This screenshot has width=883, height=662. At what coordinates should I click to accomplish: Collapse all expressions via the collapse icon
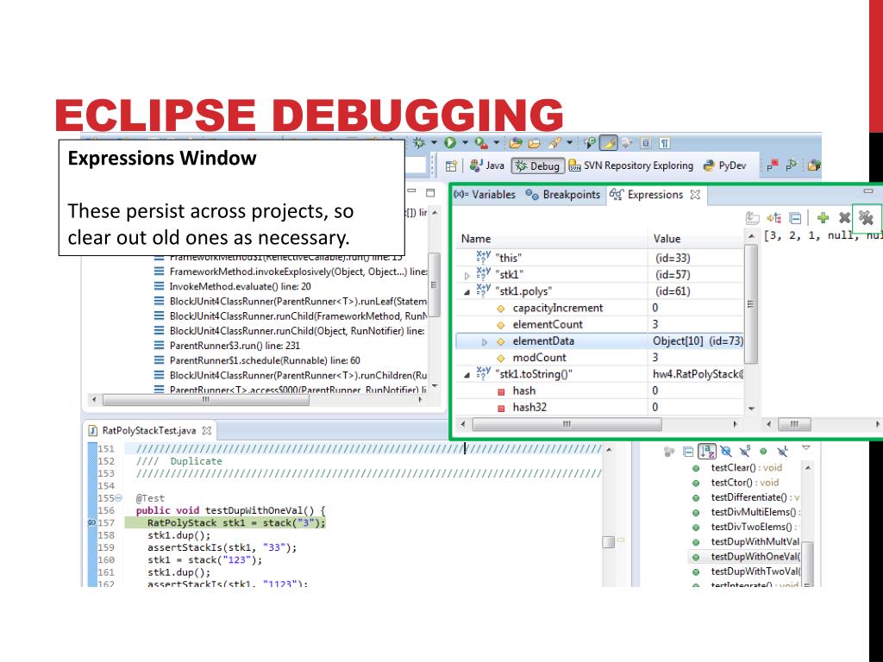click(x=795, y=218)
